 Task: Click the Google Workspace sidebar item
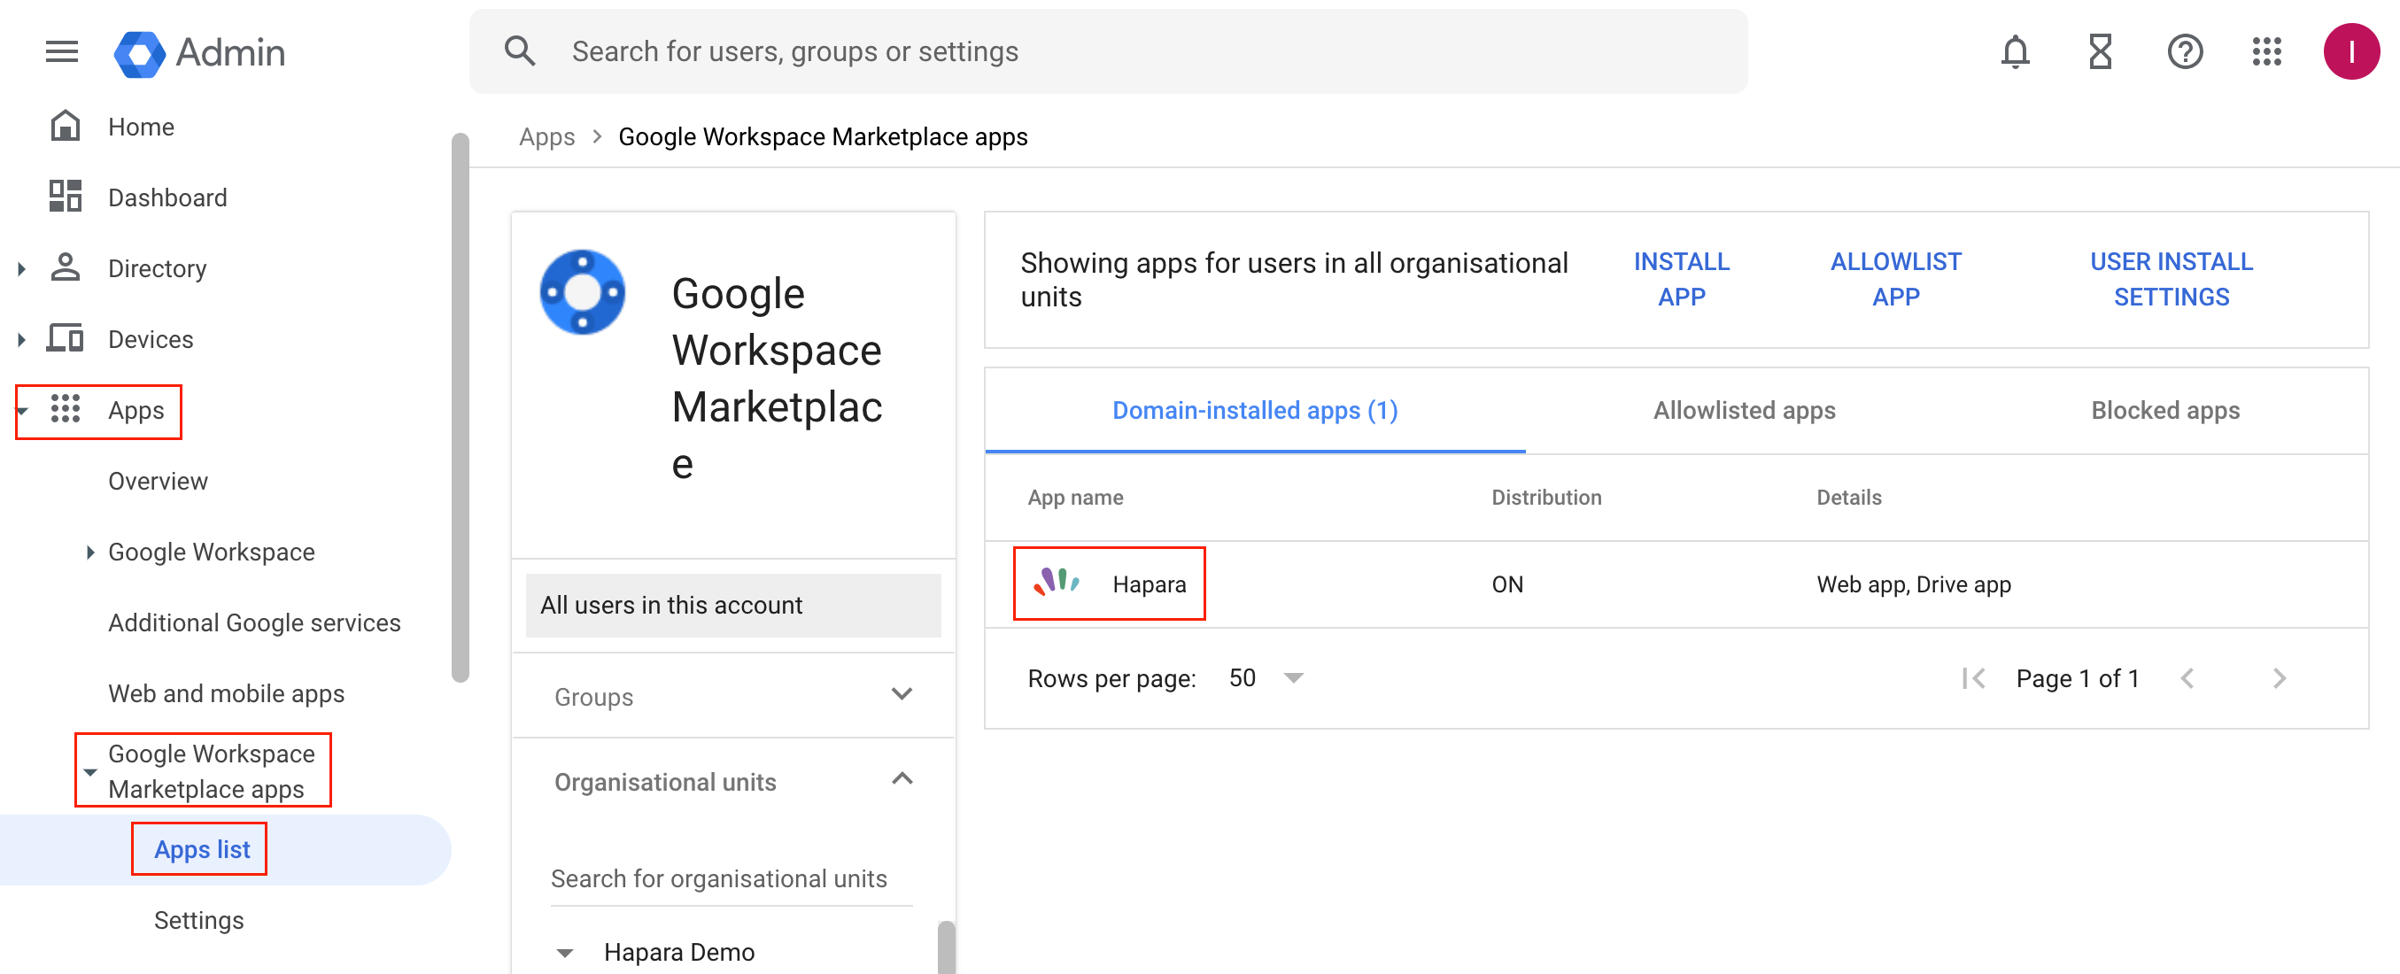click(x=212, y=552)
